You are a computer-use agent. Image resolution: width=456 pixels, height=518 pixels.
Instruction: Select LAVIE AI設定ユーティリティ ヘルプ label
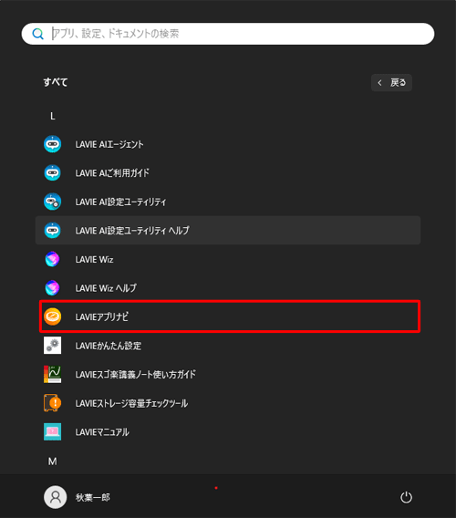[132, 231]
